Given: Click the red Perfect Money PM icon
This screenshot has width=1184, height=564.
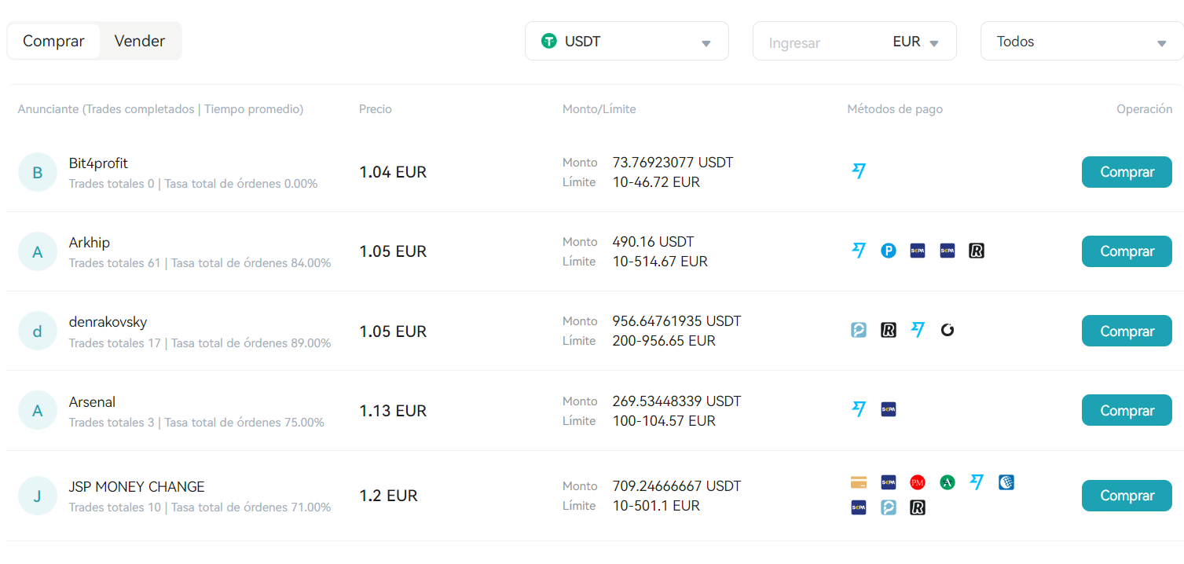Looking at the screenshot, I should [x=918, y=482].
